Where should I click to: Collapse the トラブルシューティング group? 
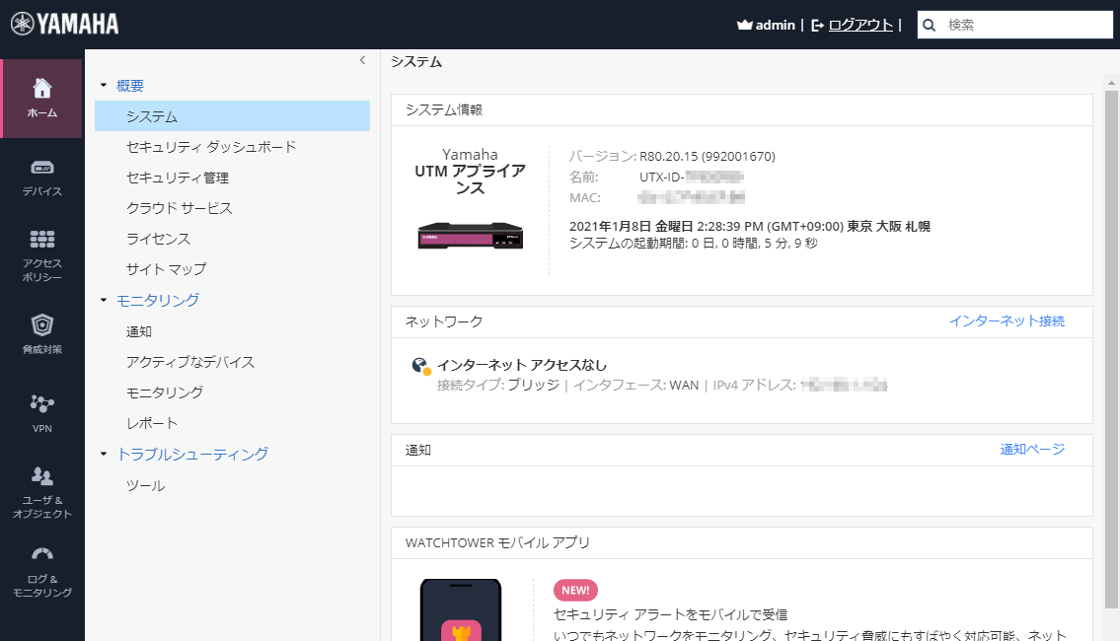102,454
